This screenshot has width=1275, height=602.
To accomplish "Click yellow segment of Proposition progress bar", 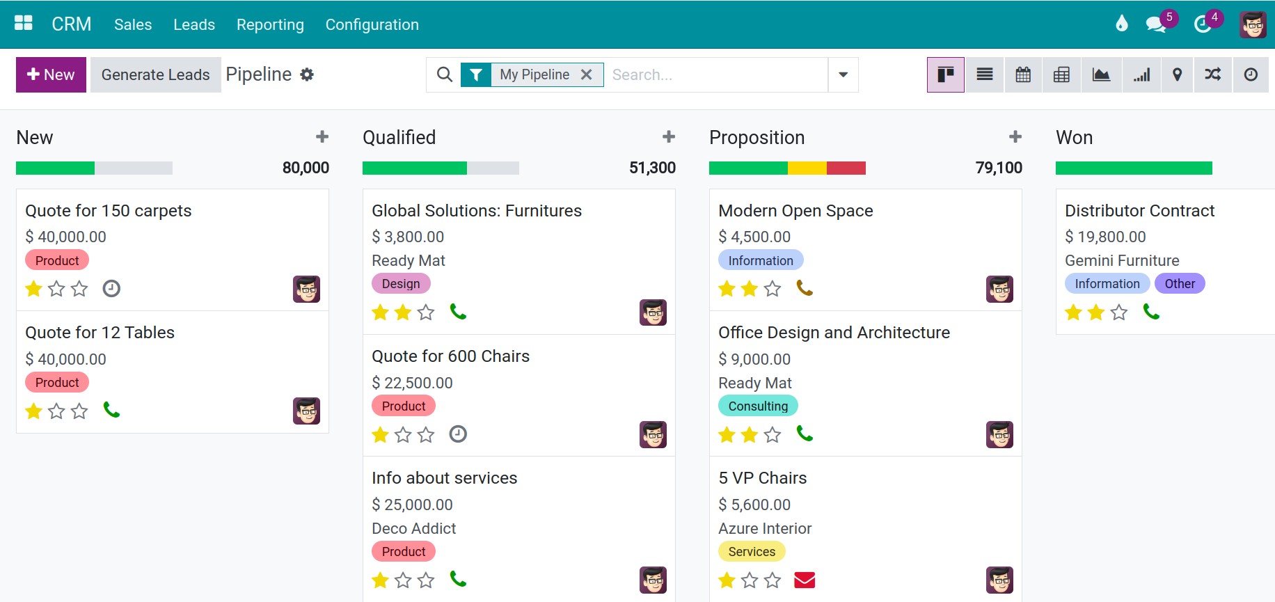I will click(807, 168).
